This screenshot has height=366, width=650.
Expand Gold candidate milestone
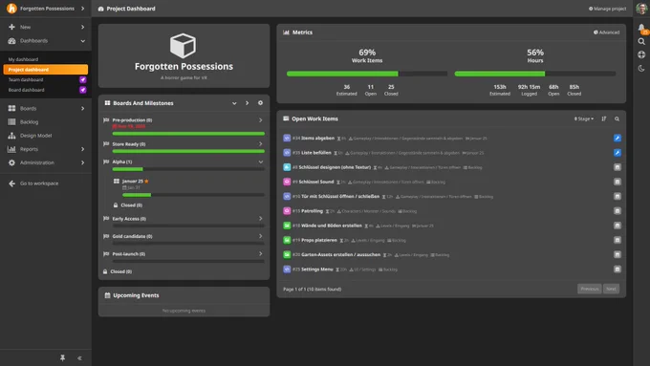[x=260, y=236]
